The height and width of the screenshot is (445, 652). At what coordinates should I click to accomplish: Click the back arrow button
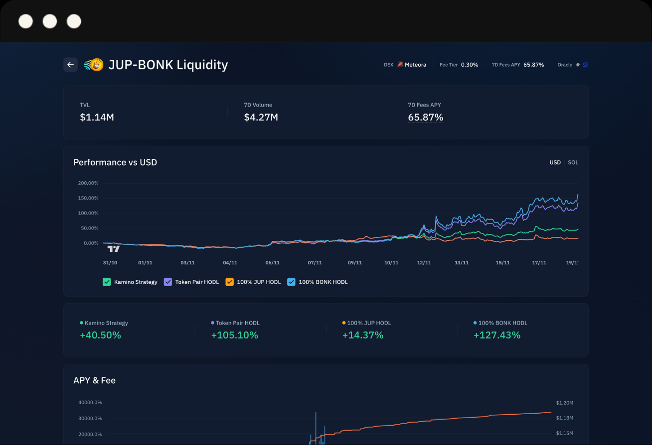tap(70, 65)
